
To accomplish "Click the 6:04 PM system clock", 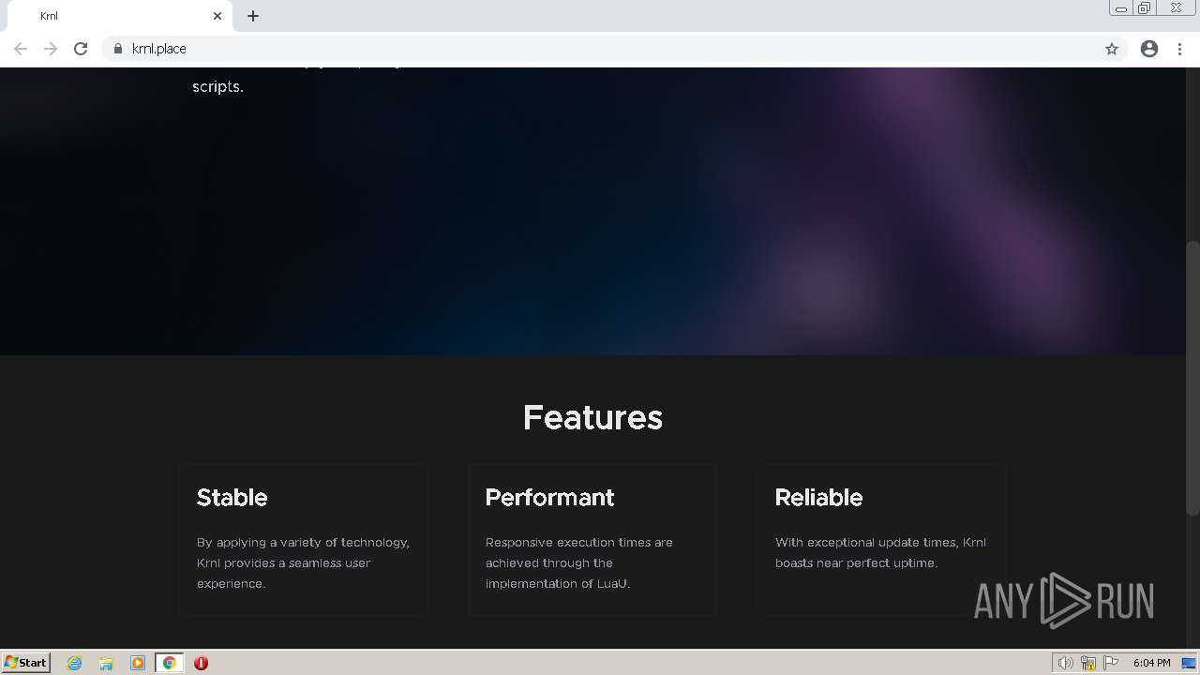I will tap(1151, 663).
